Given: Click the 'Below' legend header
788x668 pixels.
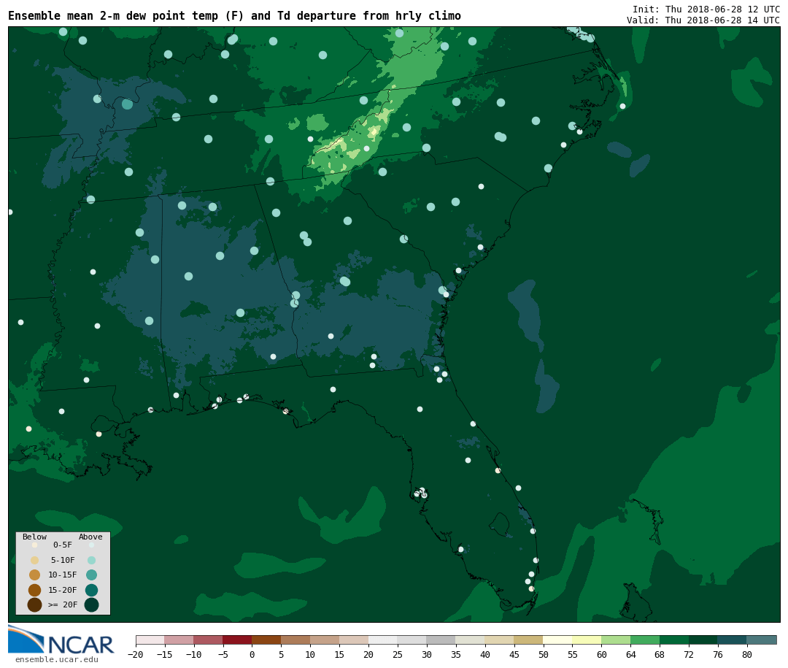Looking at the screenshot, I should (x=34, y=537).
